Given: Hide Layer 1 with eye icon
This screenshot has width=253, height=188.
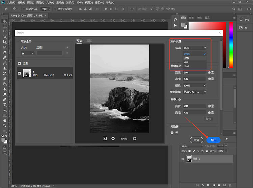Looking at the screenshot, I should (x=182, y=159).
